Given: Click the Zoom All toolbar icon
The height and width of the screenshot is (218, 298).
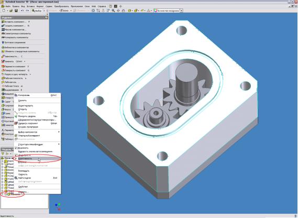Looking at the screenshot, I should [x=93, y=10].
